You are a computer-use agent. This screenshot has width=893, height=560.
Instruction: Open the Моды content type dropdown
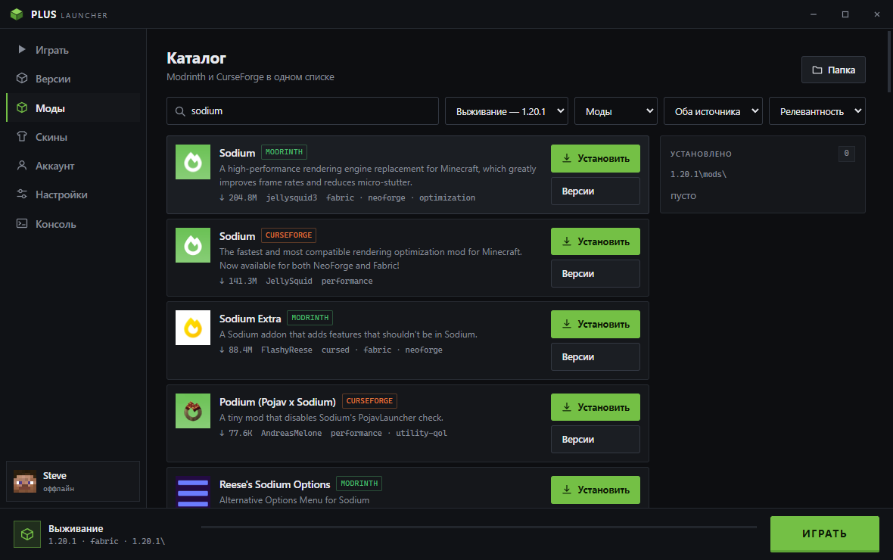tap(616, 111)
